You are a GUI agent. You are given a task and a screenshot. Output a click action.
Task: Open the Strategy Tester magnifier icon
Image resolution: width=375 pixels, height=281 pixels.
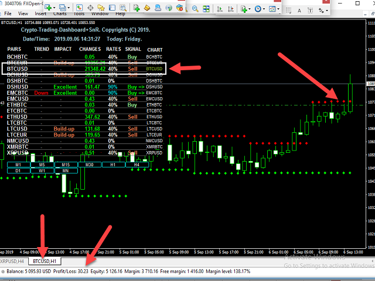pos(123,8)
